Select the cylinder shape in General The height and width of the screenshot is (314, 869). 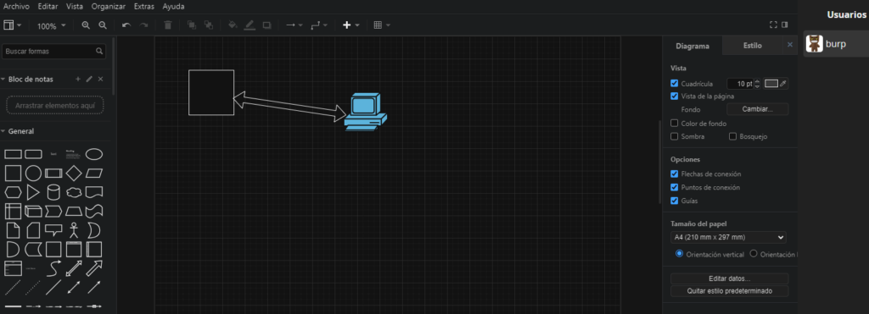click(53, 192)
